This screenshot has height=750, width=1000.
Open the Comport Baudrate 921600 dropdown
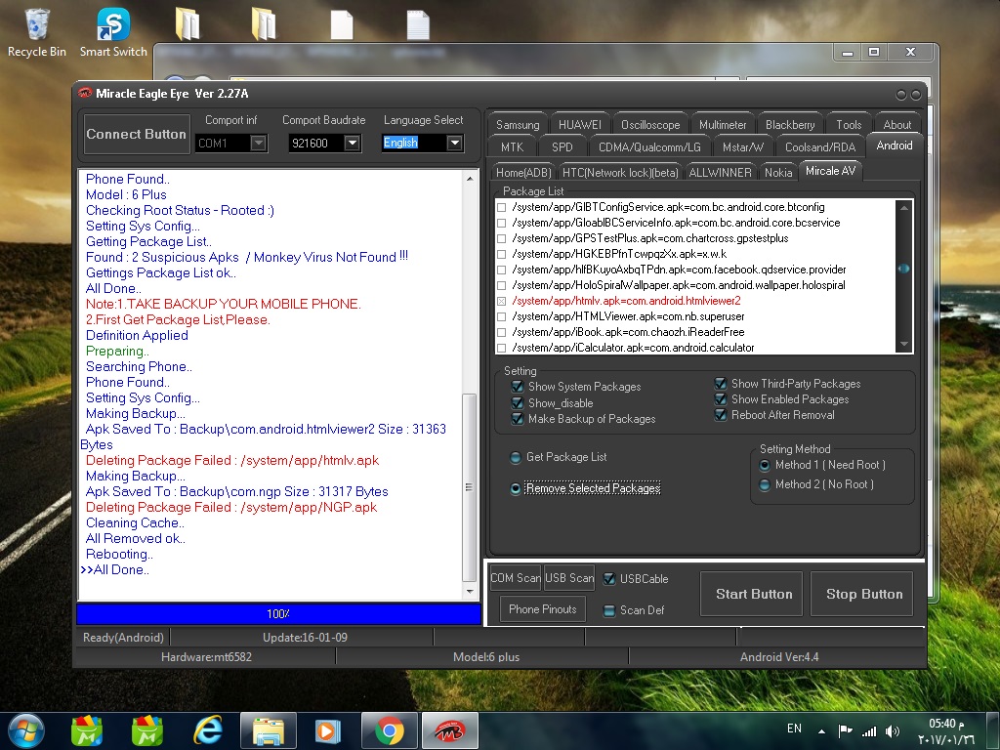pyautogui.click(x=352, y=143)
